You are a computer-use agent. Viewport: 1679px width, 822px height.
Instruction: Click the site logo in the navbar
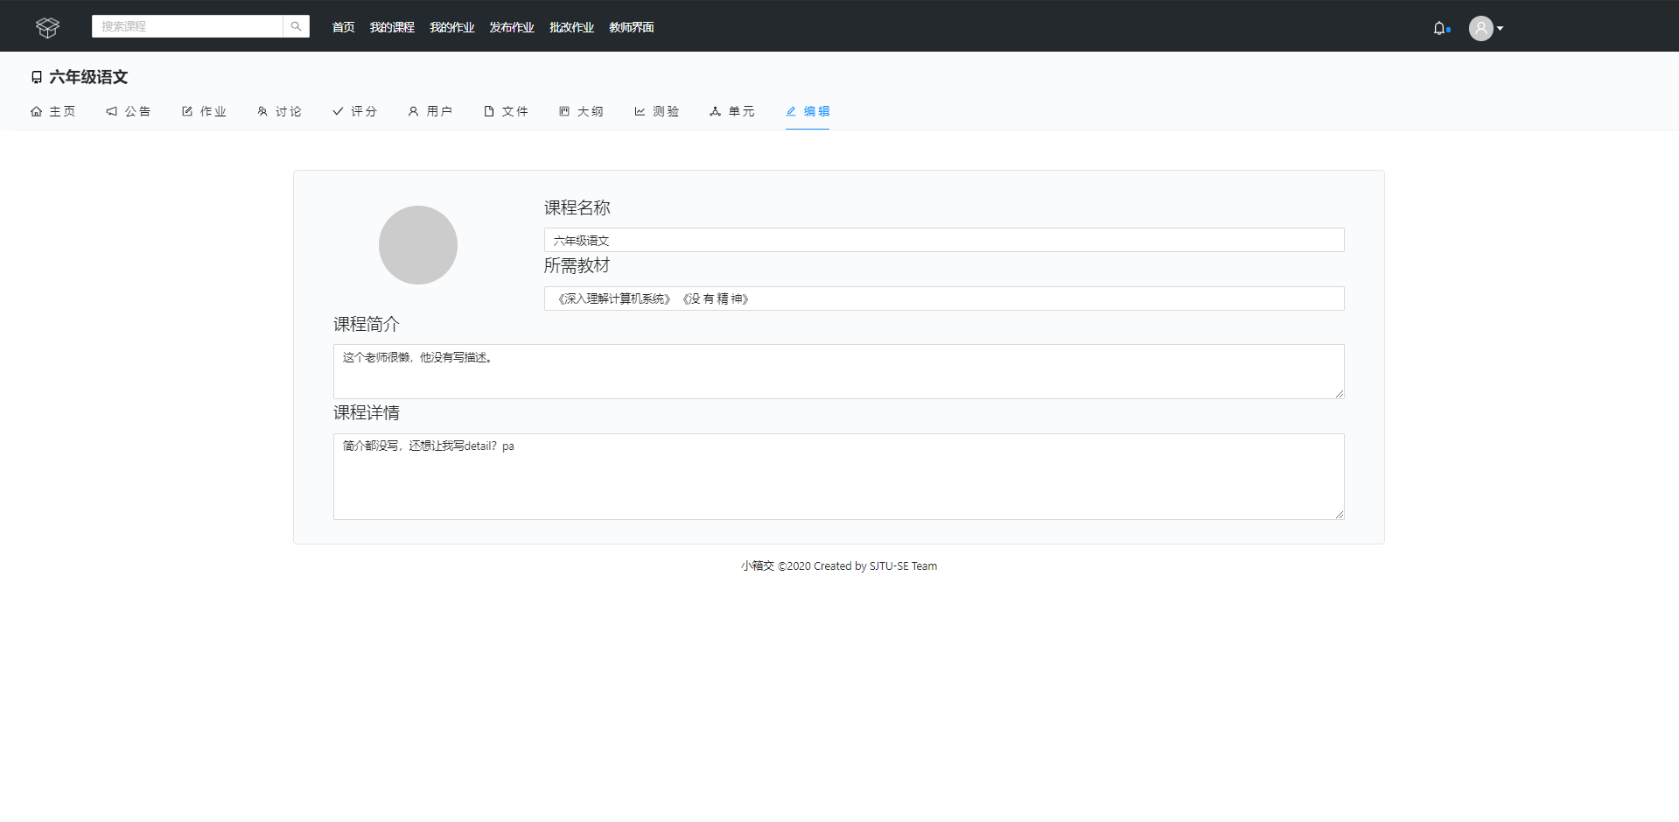coord(47,27)
